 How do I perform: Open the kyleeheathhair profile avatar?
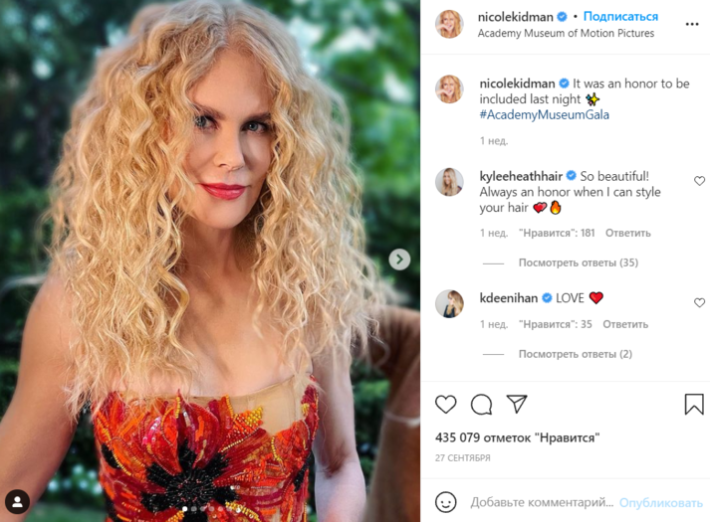tap(449, 182)
